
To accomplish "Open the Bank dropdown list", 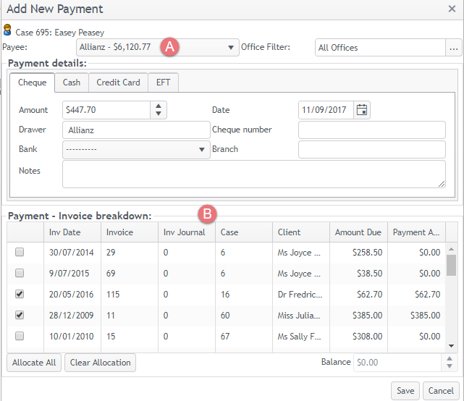I will (201, 150).
